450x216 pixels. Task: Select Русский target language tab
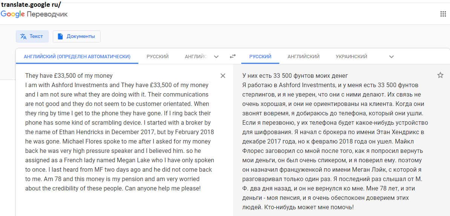[x=260, y=56]
